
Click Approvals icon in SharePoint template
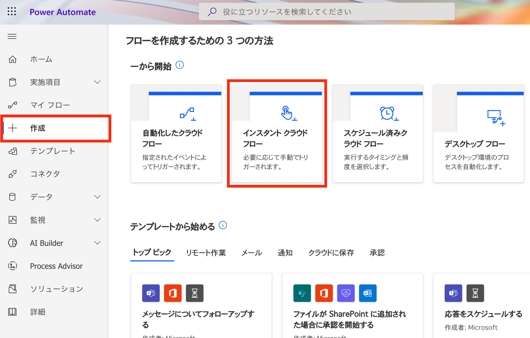[346, 293]
